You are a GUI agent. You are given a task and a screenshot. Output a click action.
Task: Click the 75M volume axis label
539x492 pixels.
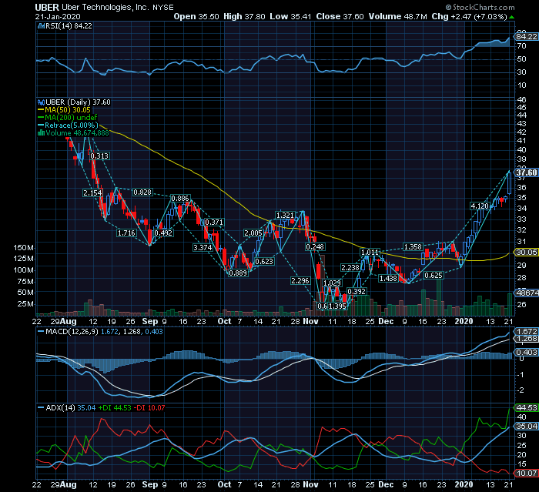(25, 282)
